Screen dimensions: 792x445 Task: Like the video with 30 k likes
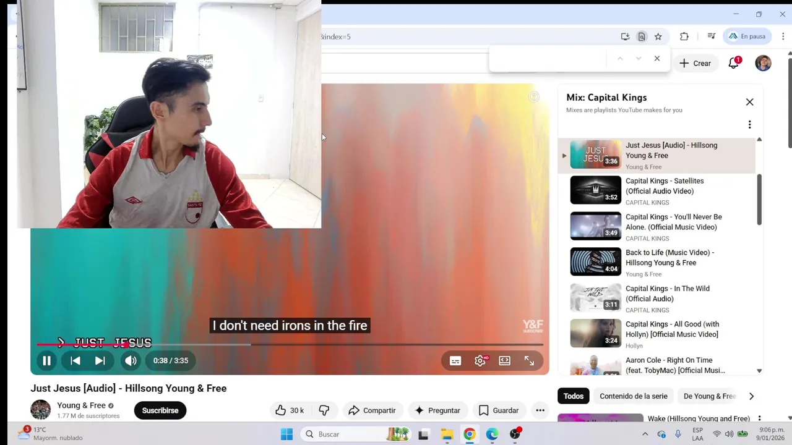coord(289,410)
